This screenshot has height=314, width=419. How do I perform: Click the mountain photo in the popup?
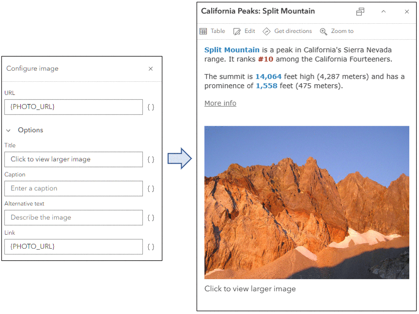click(x=306, y=203)
